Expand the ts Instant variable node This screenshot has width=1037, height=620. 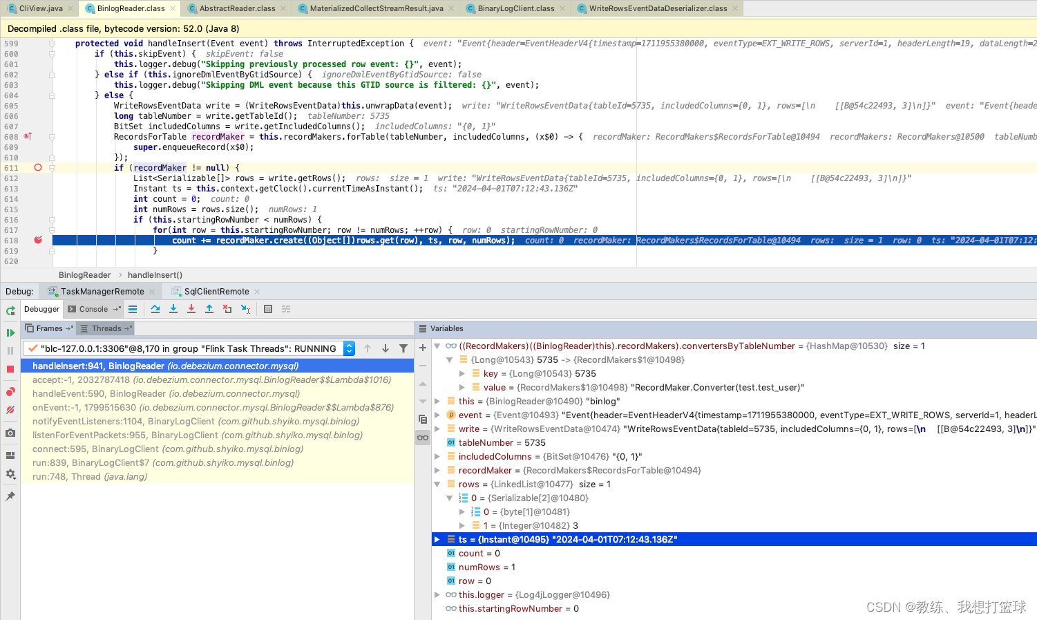(437, 539)
